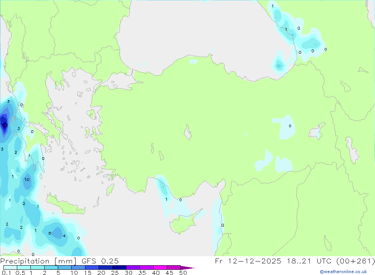This screenshot has height=275, width=375.
Task: Click the "45" legend scale label
Action: click(169, 273)
